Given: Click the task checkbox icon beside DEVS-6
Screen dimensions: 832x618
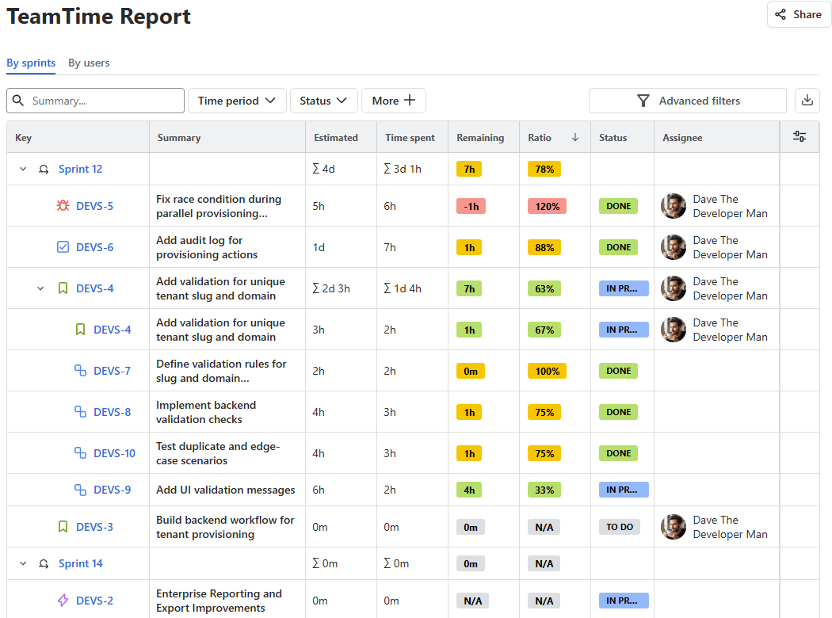Looking at the screenshot, I should pyautogui.click(x=63, y=247).
